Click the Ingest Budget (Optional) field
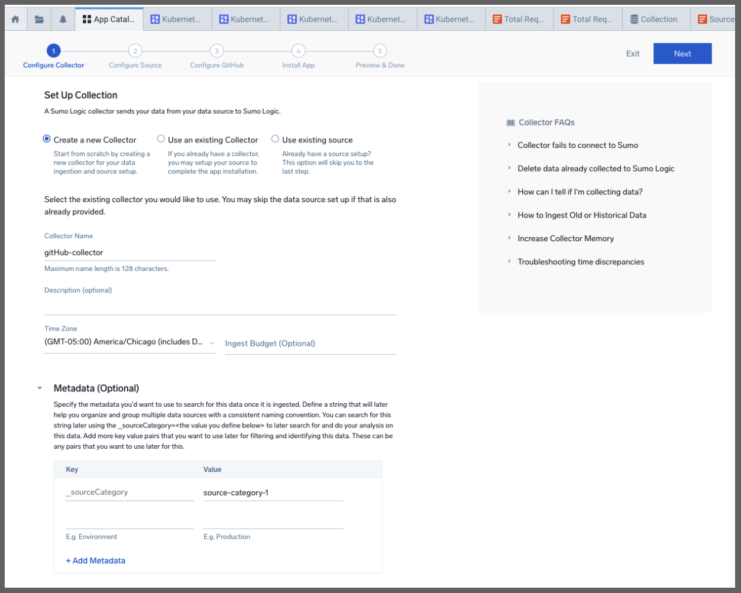The width and height of the screenshot is (741, 593). point(310,344)
